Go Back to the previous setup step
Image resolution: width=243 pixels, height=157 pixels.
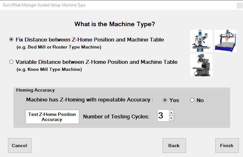point(174,146)
